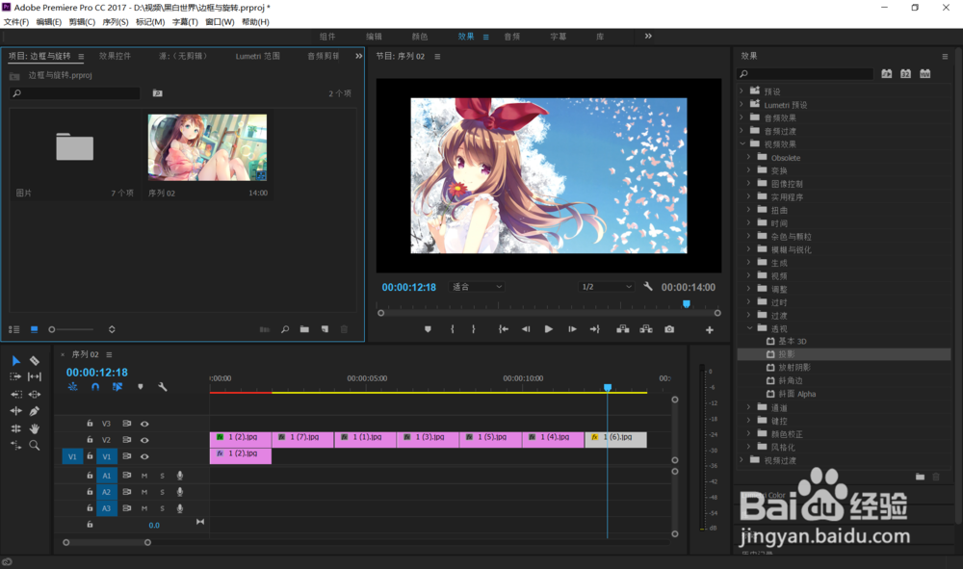Expand the 视频过渡 folder
Viewport: 963px width, 569px height.
click(x=742, y=460)
